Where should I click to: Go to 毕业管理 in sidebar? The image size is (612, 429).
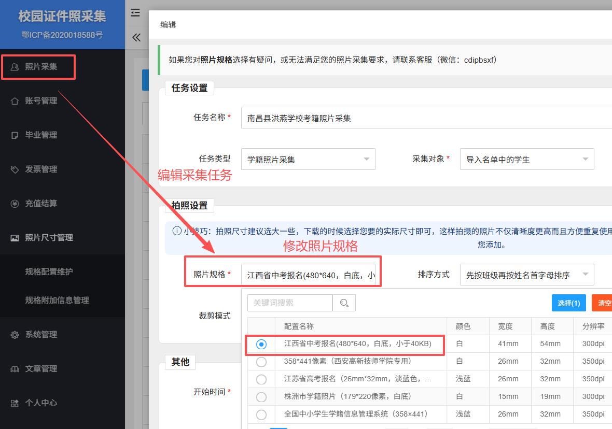(41, 135)
